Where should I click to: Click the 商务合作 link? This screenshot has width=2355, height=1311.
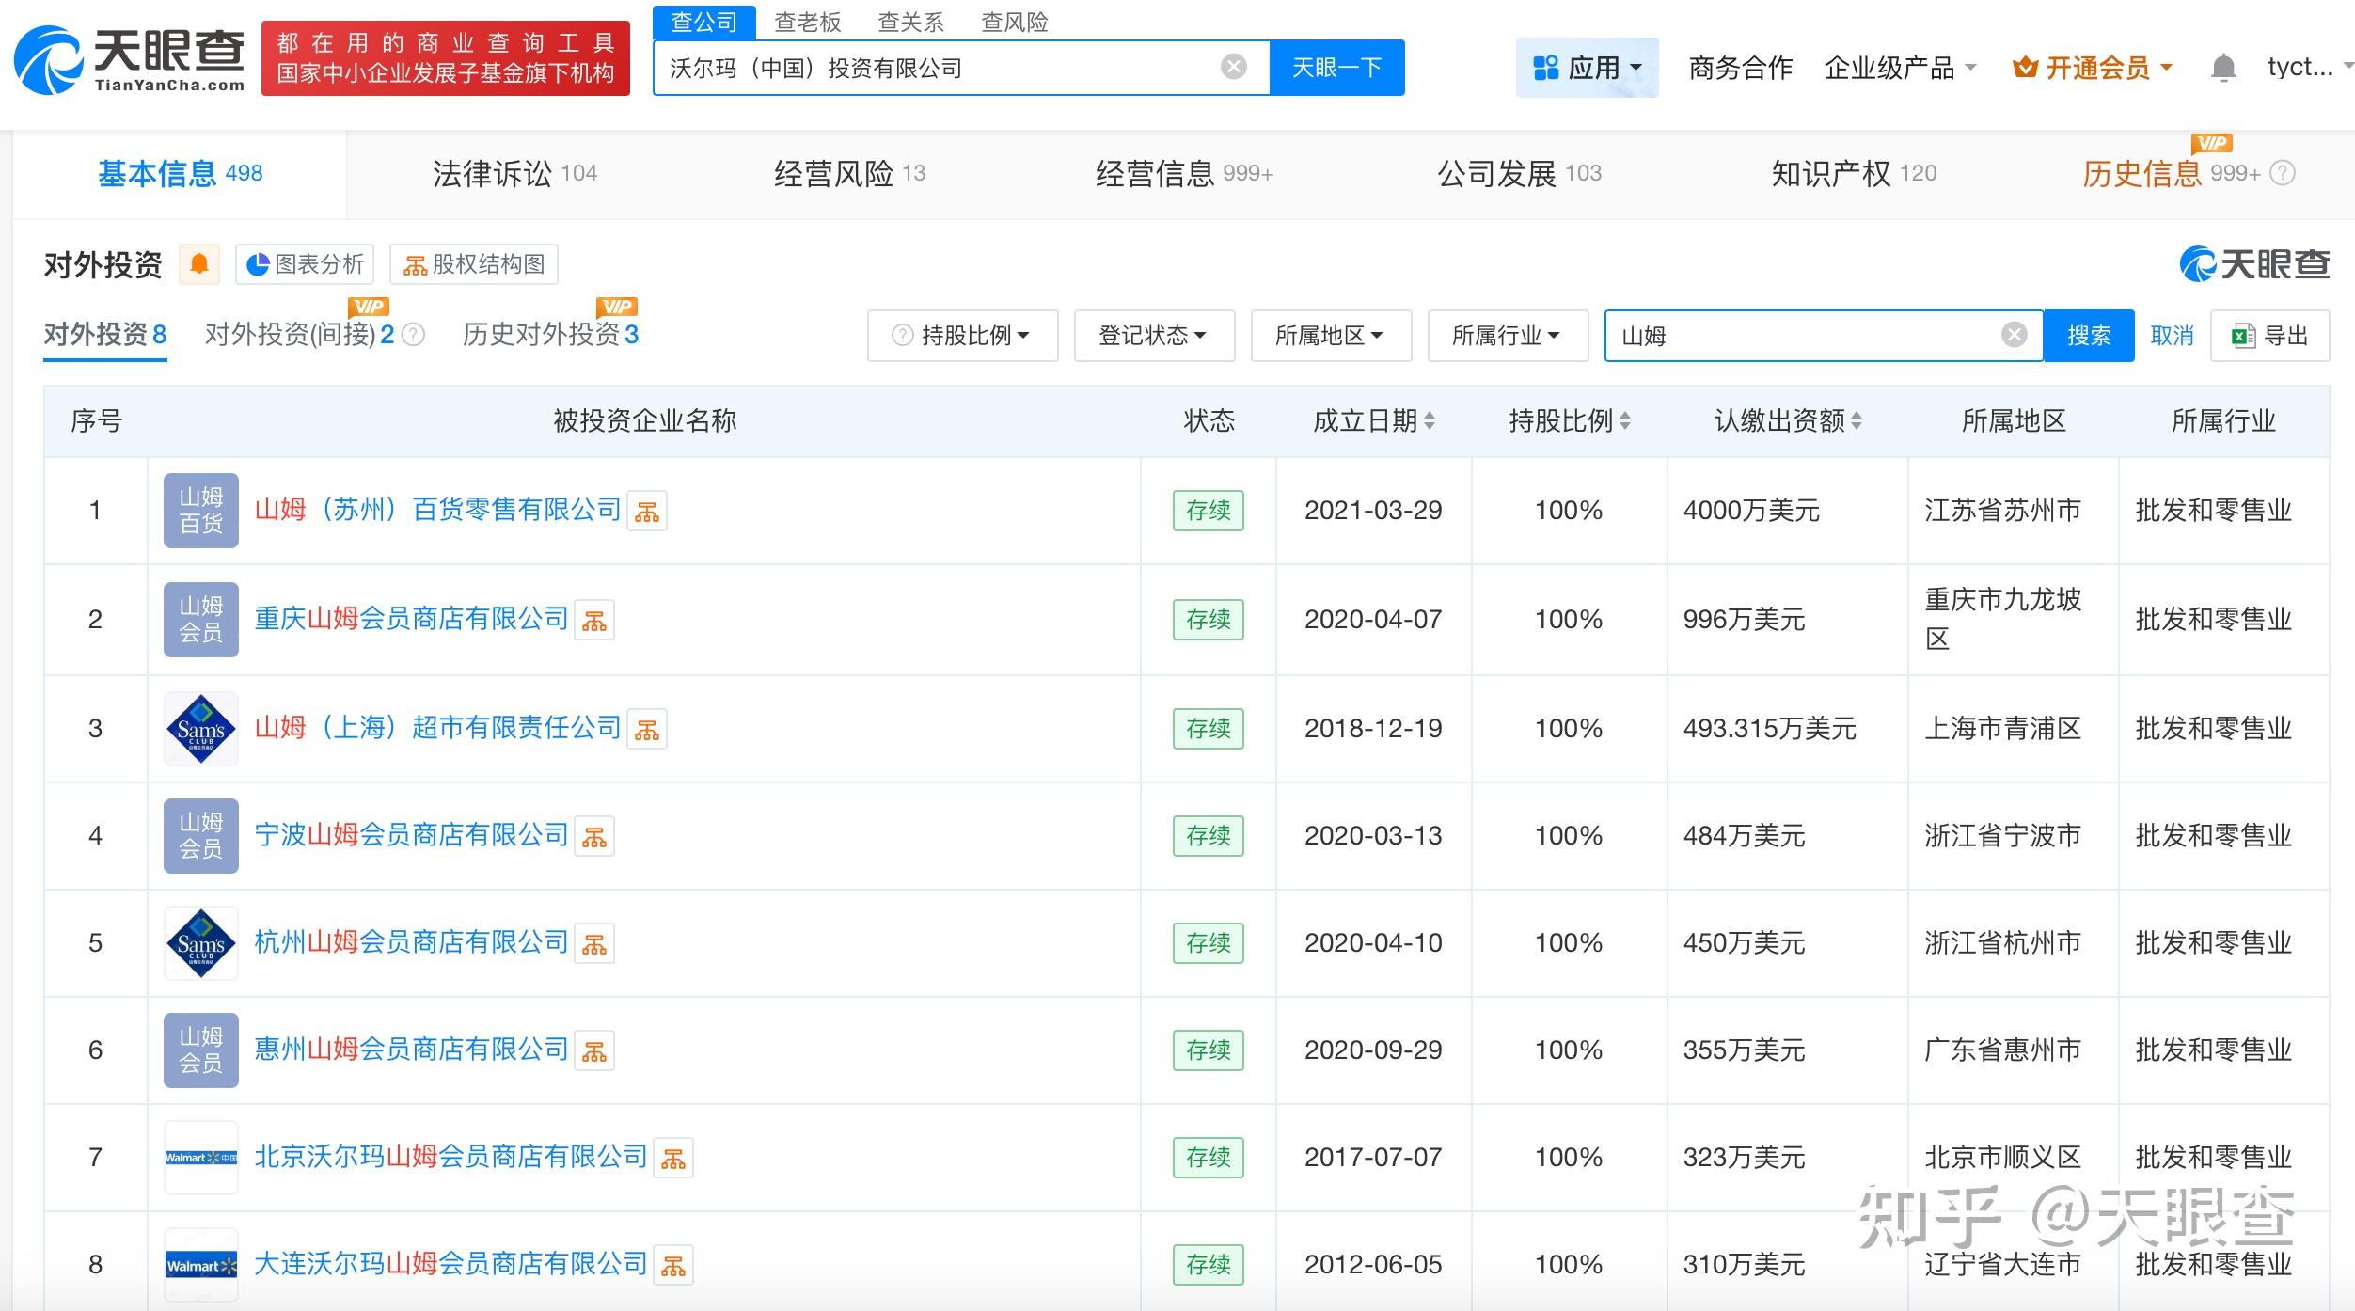(x=1741, y=68)
